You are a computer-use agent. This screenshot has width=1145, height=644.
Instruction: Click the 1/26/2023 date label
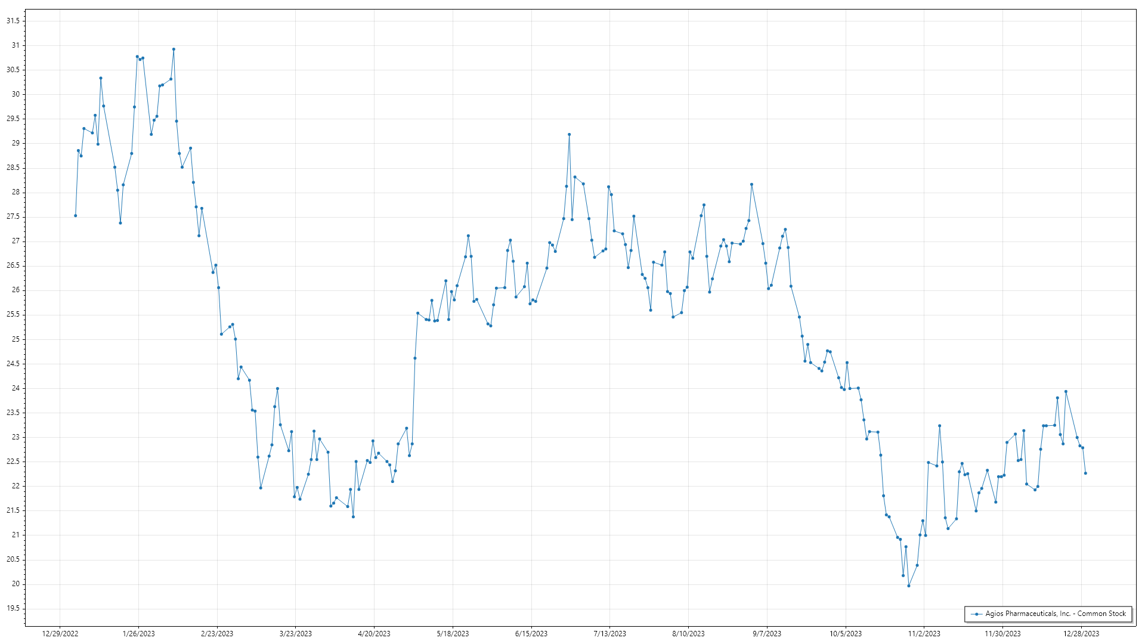pyautogui.click(x=138, y=634)
